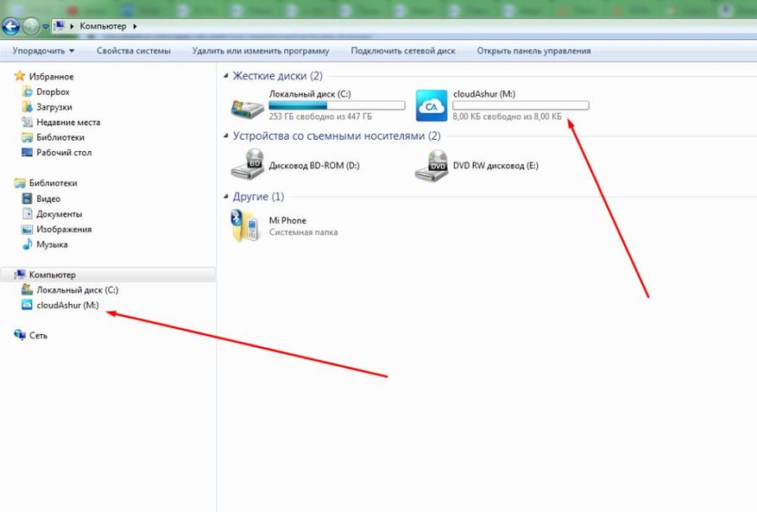Select DVD RW дисковод (E:) label
Viewport: 757px width, 512px height.
point(495,165)
